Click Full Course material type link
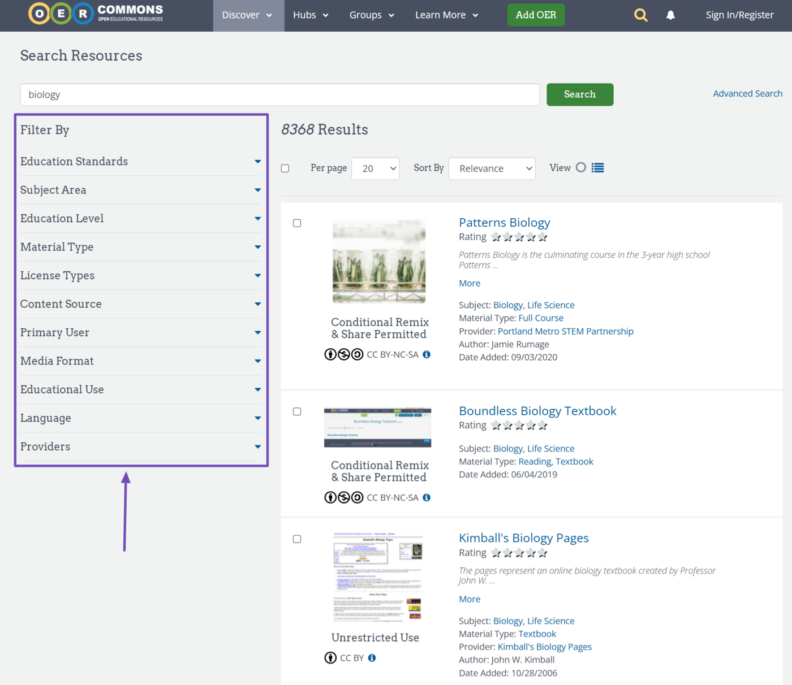Viewport: 792px width, 685px height. [541, 318]
